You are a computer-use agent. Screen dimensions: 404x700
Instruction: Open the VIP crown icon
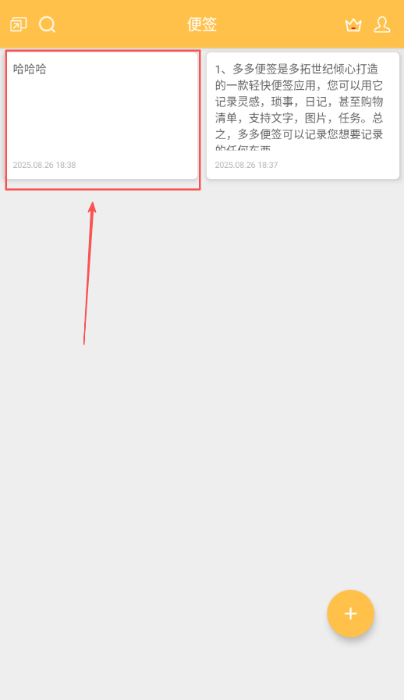353,25
